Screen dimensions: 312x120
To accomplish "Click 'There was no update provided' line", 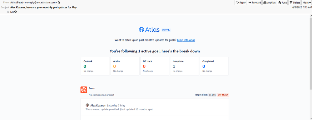I will pyautogui.click(x=119, y=109).
